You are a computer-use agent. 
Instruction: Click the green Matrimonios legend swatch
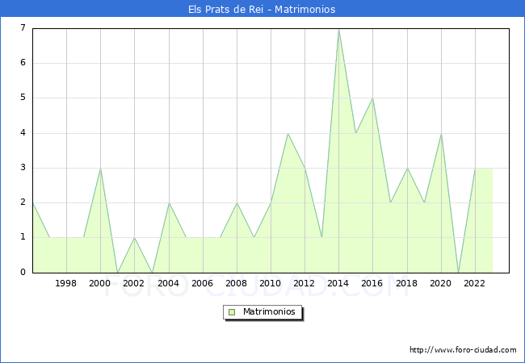(232, 312)
